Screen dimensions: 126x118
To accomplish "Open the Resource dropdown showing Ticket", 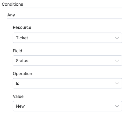I will [x=68, y=38].
